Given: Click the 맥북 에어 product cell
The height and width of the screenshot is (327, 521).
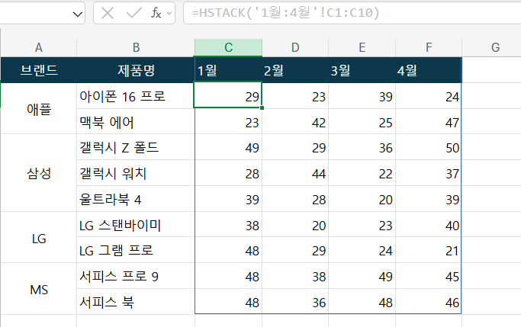Looking at the screenshot, I should [136, 121].
